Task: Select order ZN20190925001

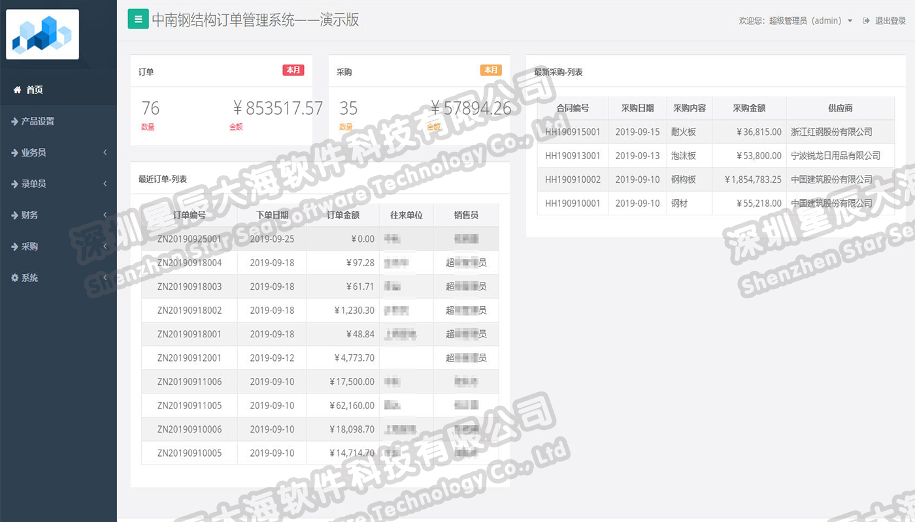Action: [190, 239]
